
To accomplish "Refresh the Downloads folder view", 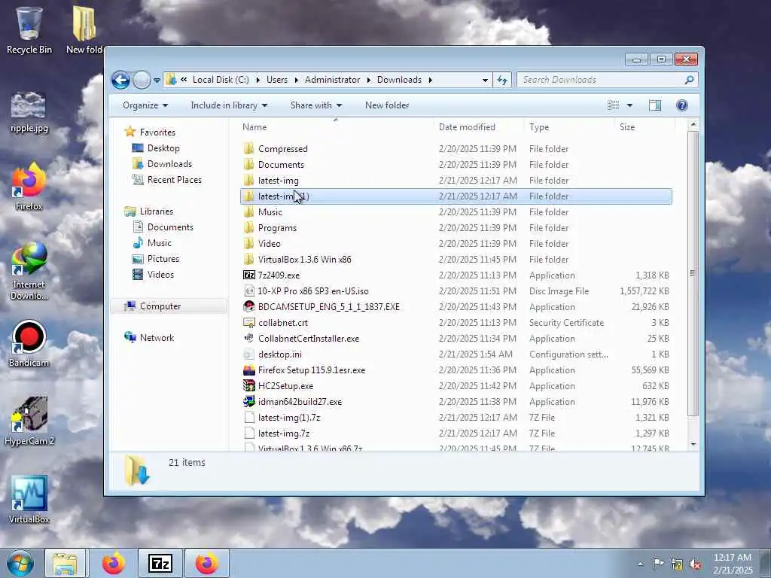I will [502, 80].
